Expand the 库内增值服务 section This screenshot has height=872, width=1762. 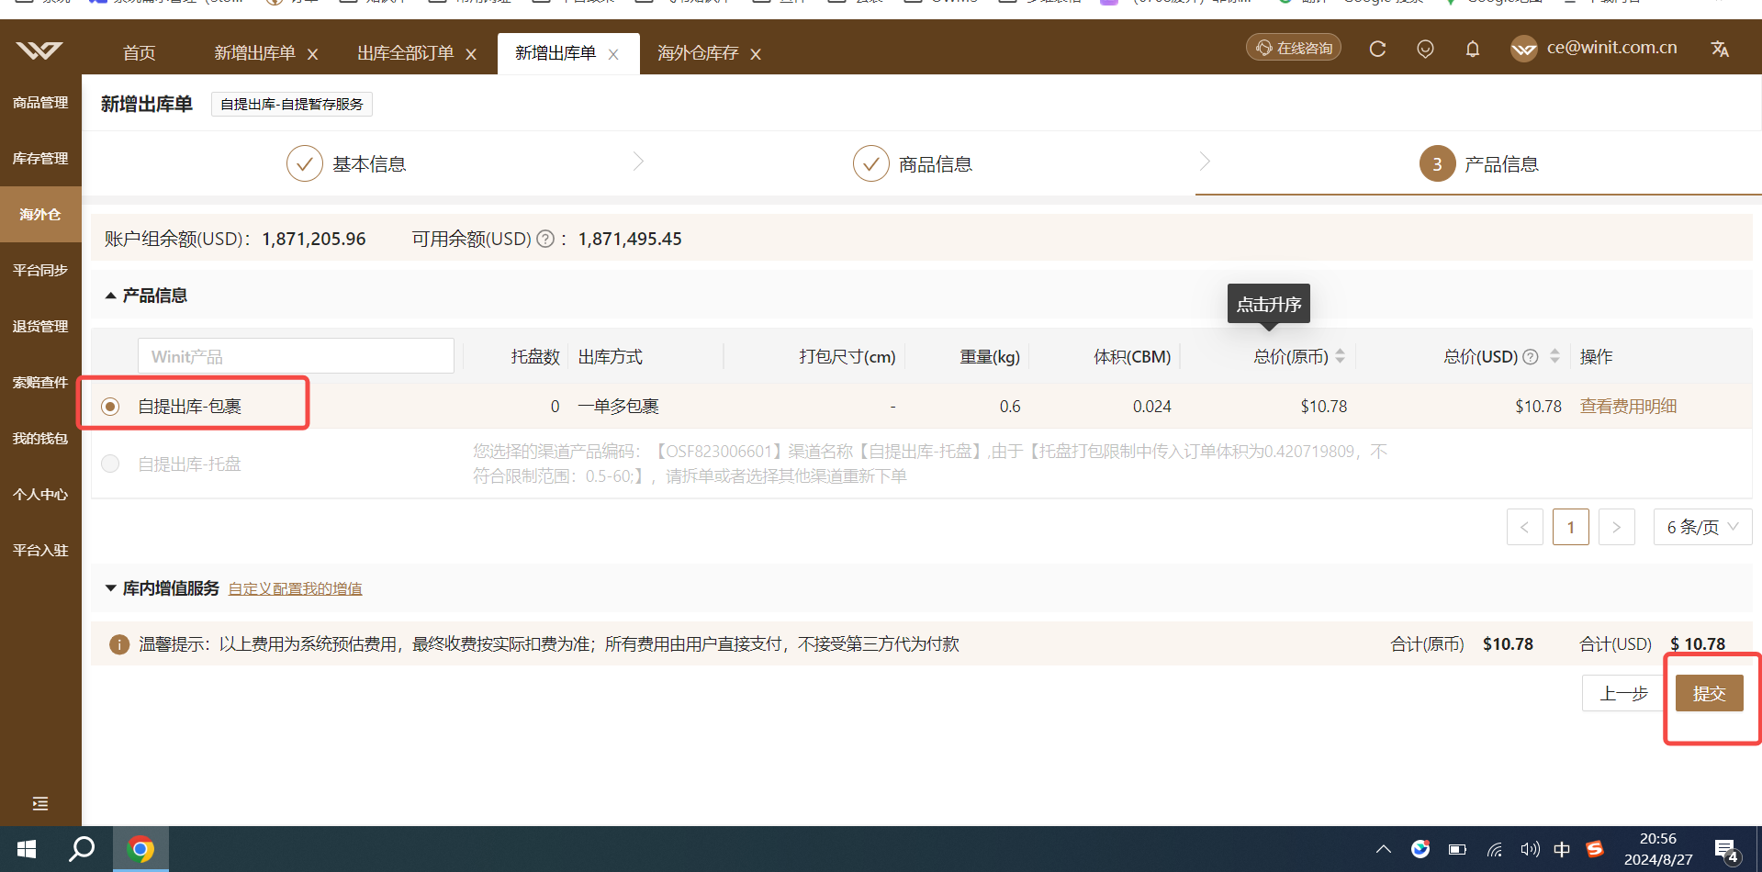click(x=110, y=588)
